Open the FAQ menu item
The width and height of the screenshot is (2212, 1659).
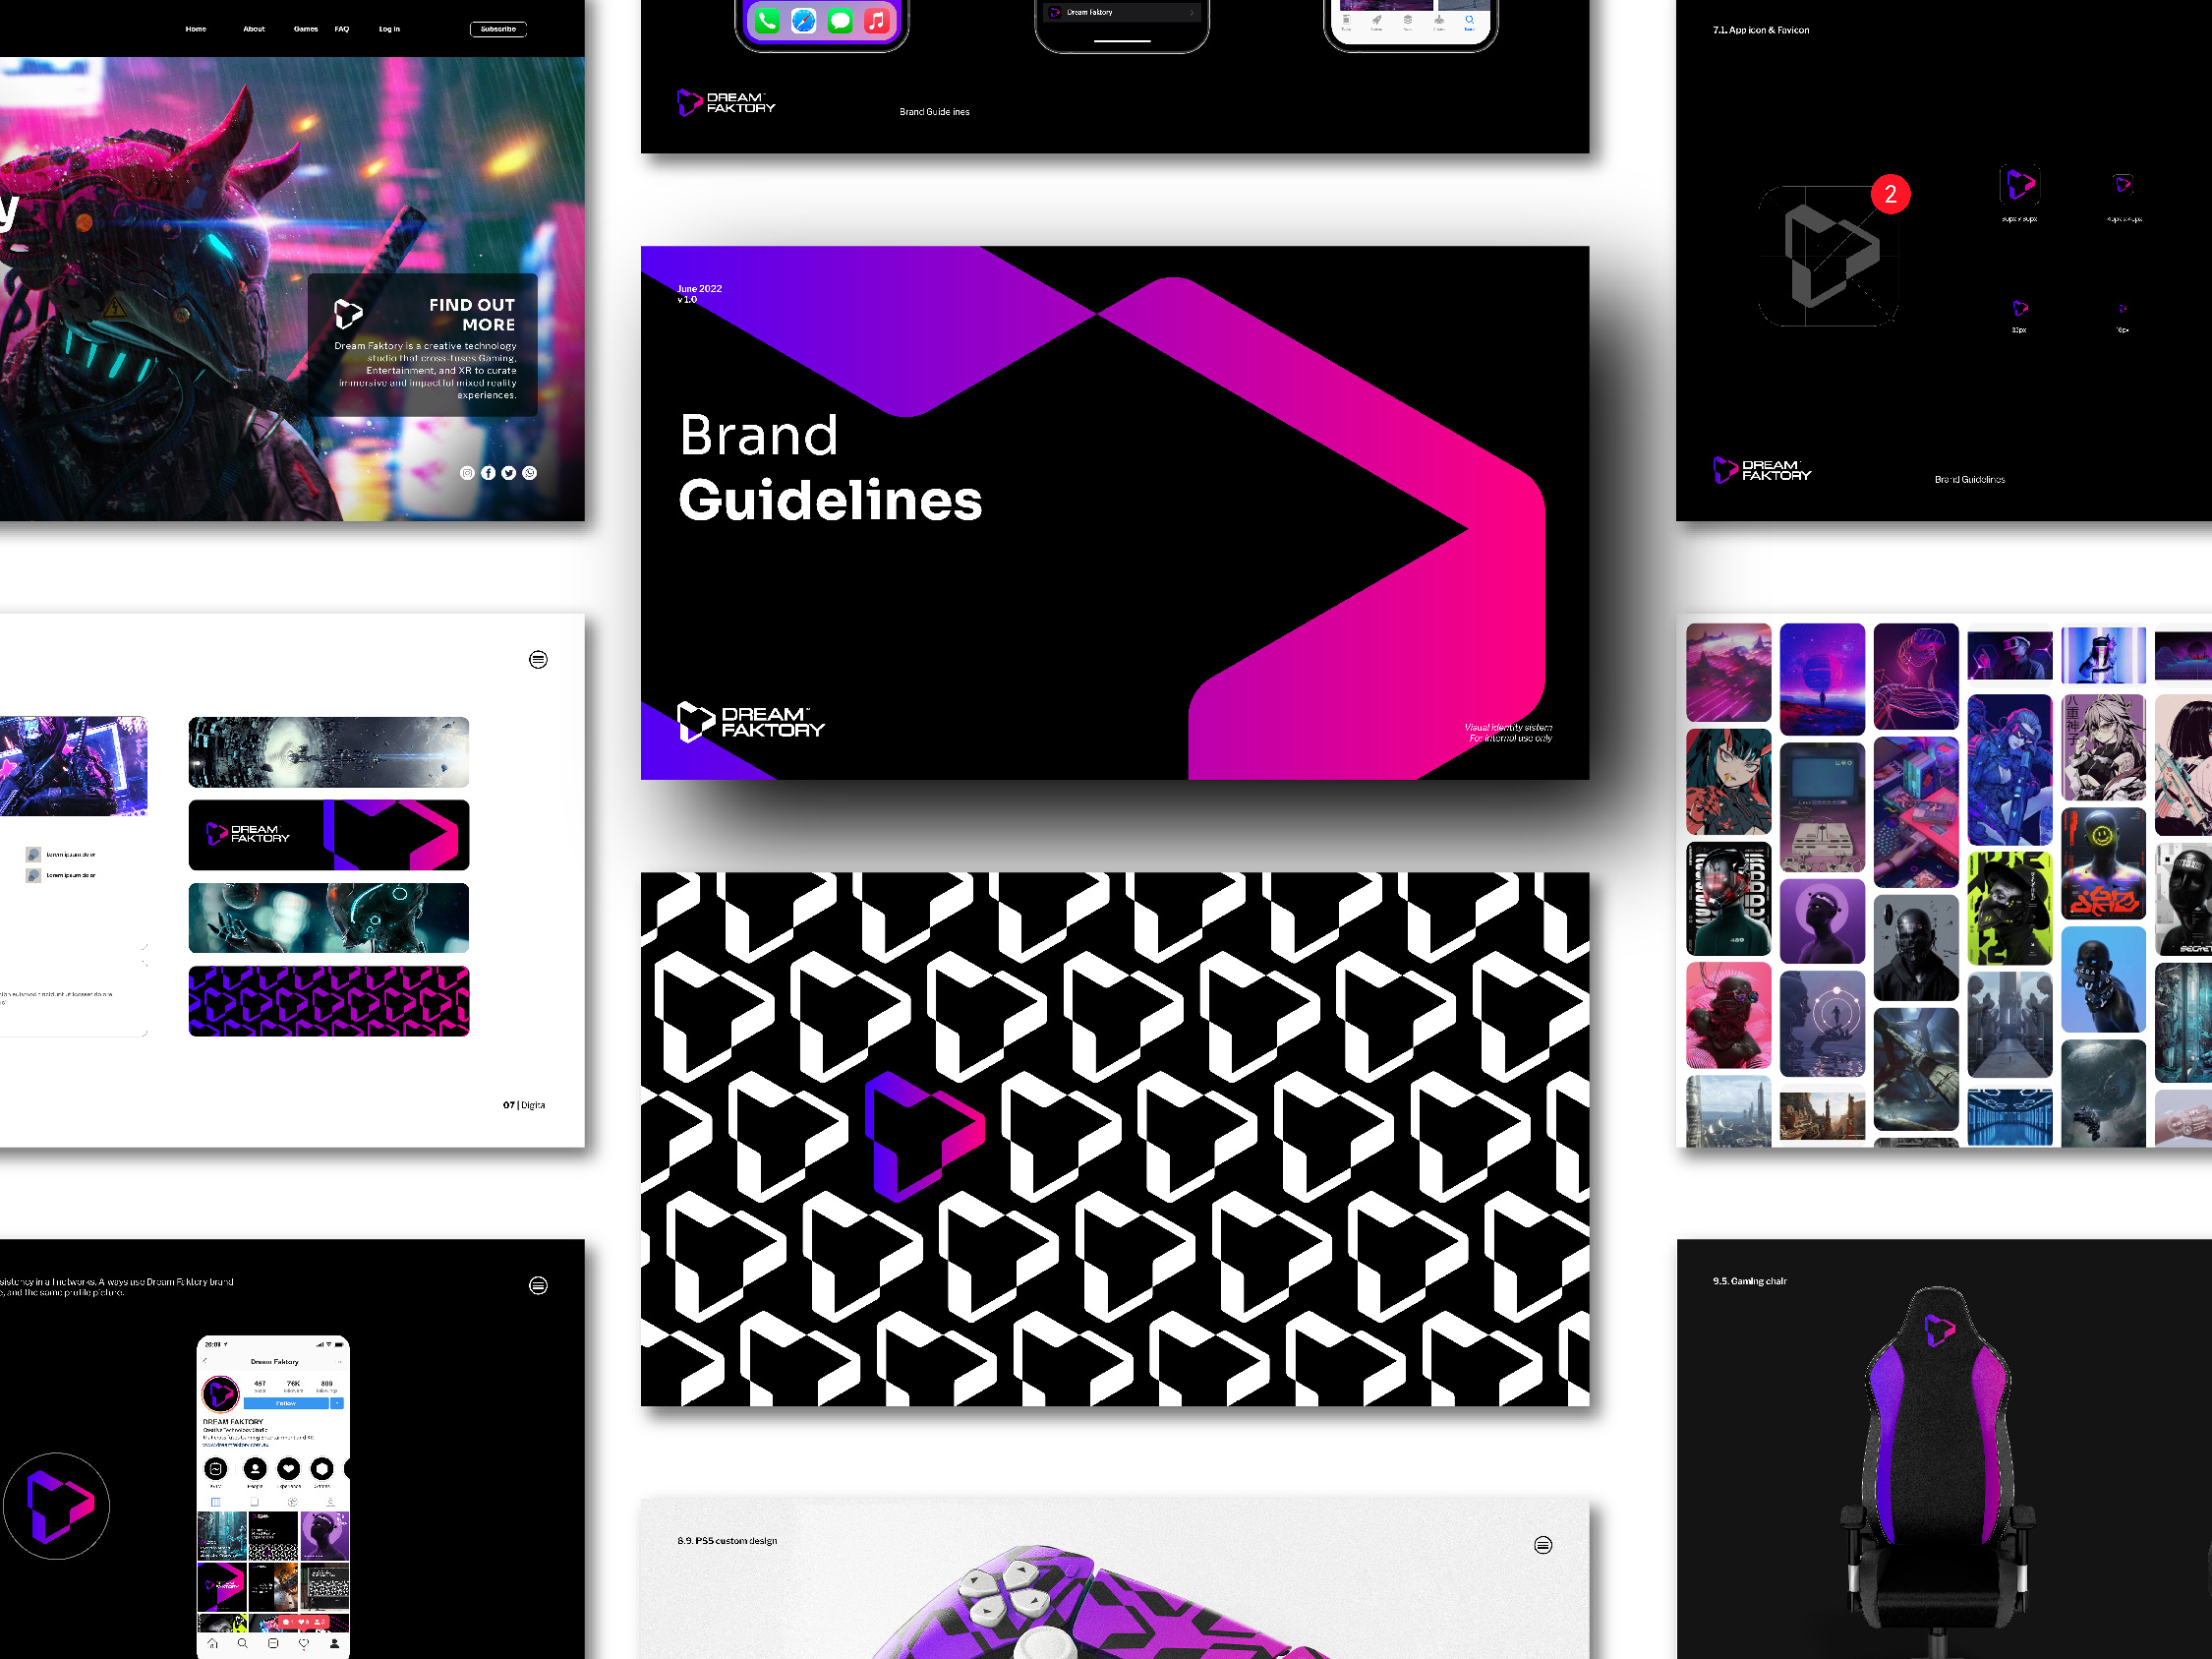point(342,29)
